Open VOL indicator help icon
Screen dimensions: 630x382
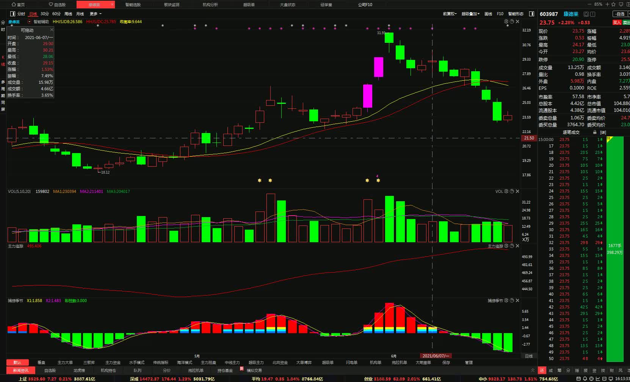(x=512, y=191)
